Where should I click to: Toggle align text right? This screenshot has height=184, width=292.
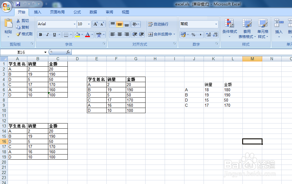tap(127, 34)
